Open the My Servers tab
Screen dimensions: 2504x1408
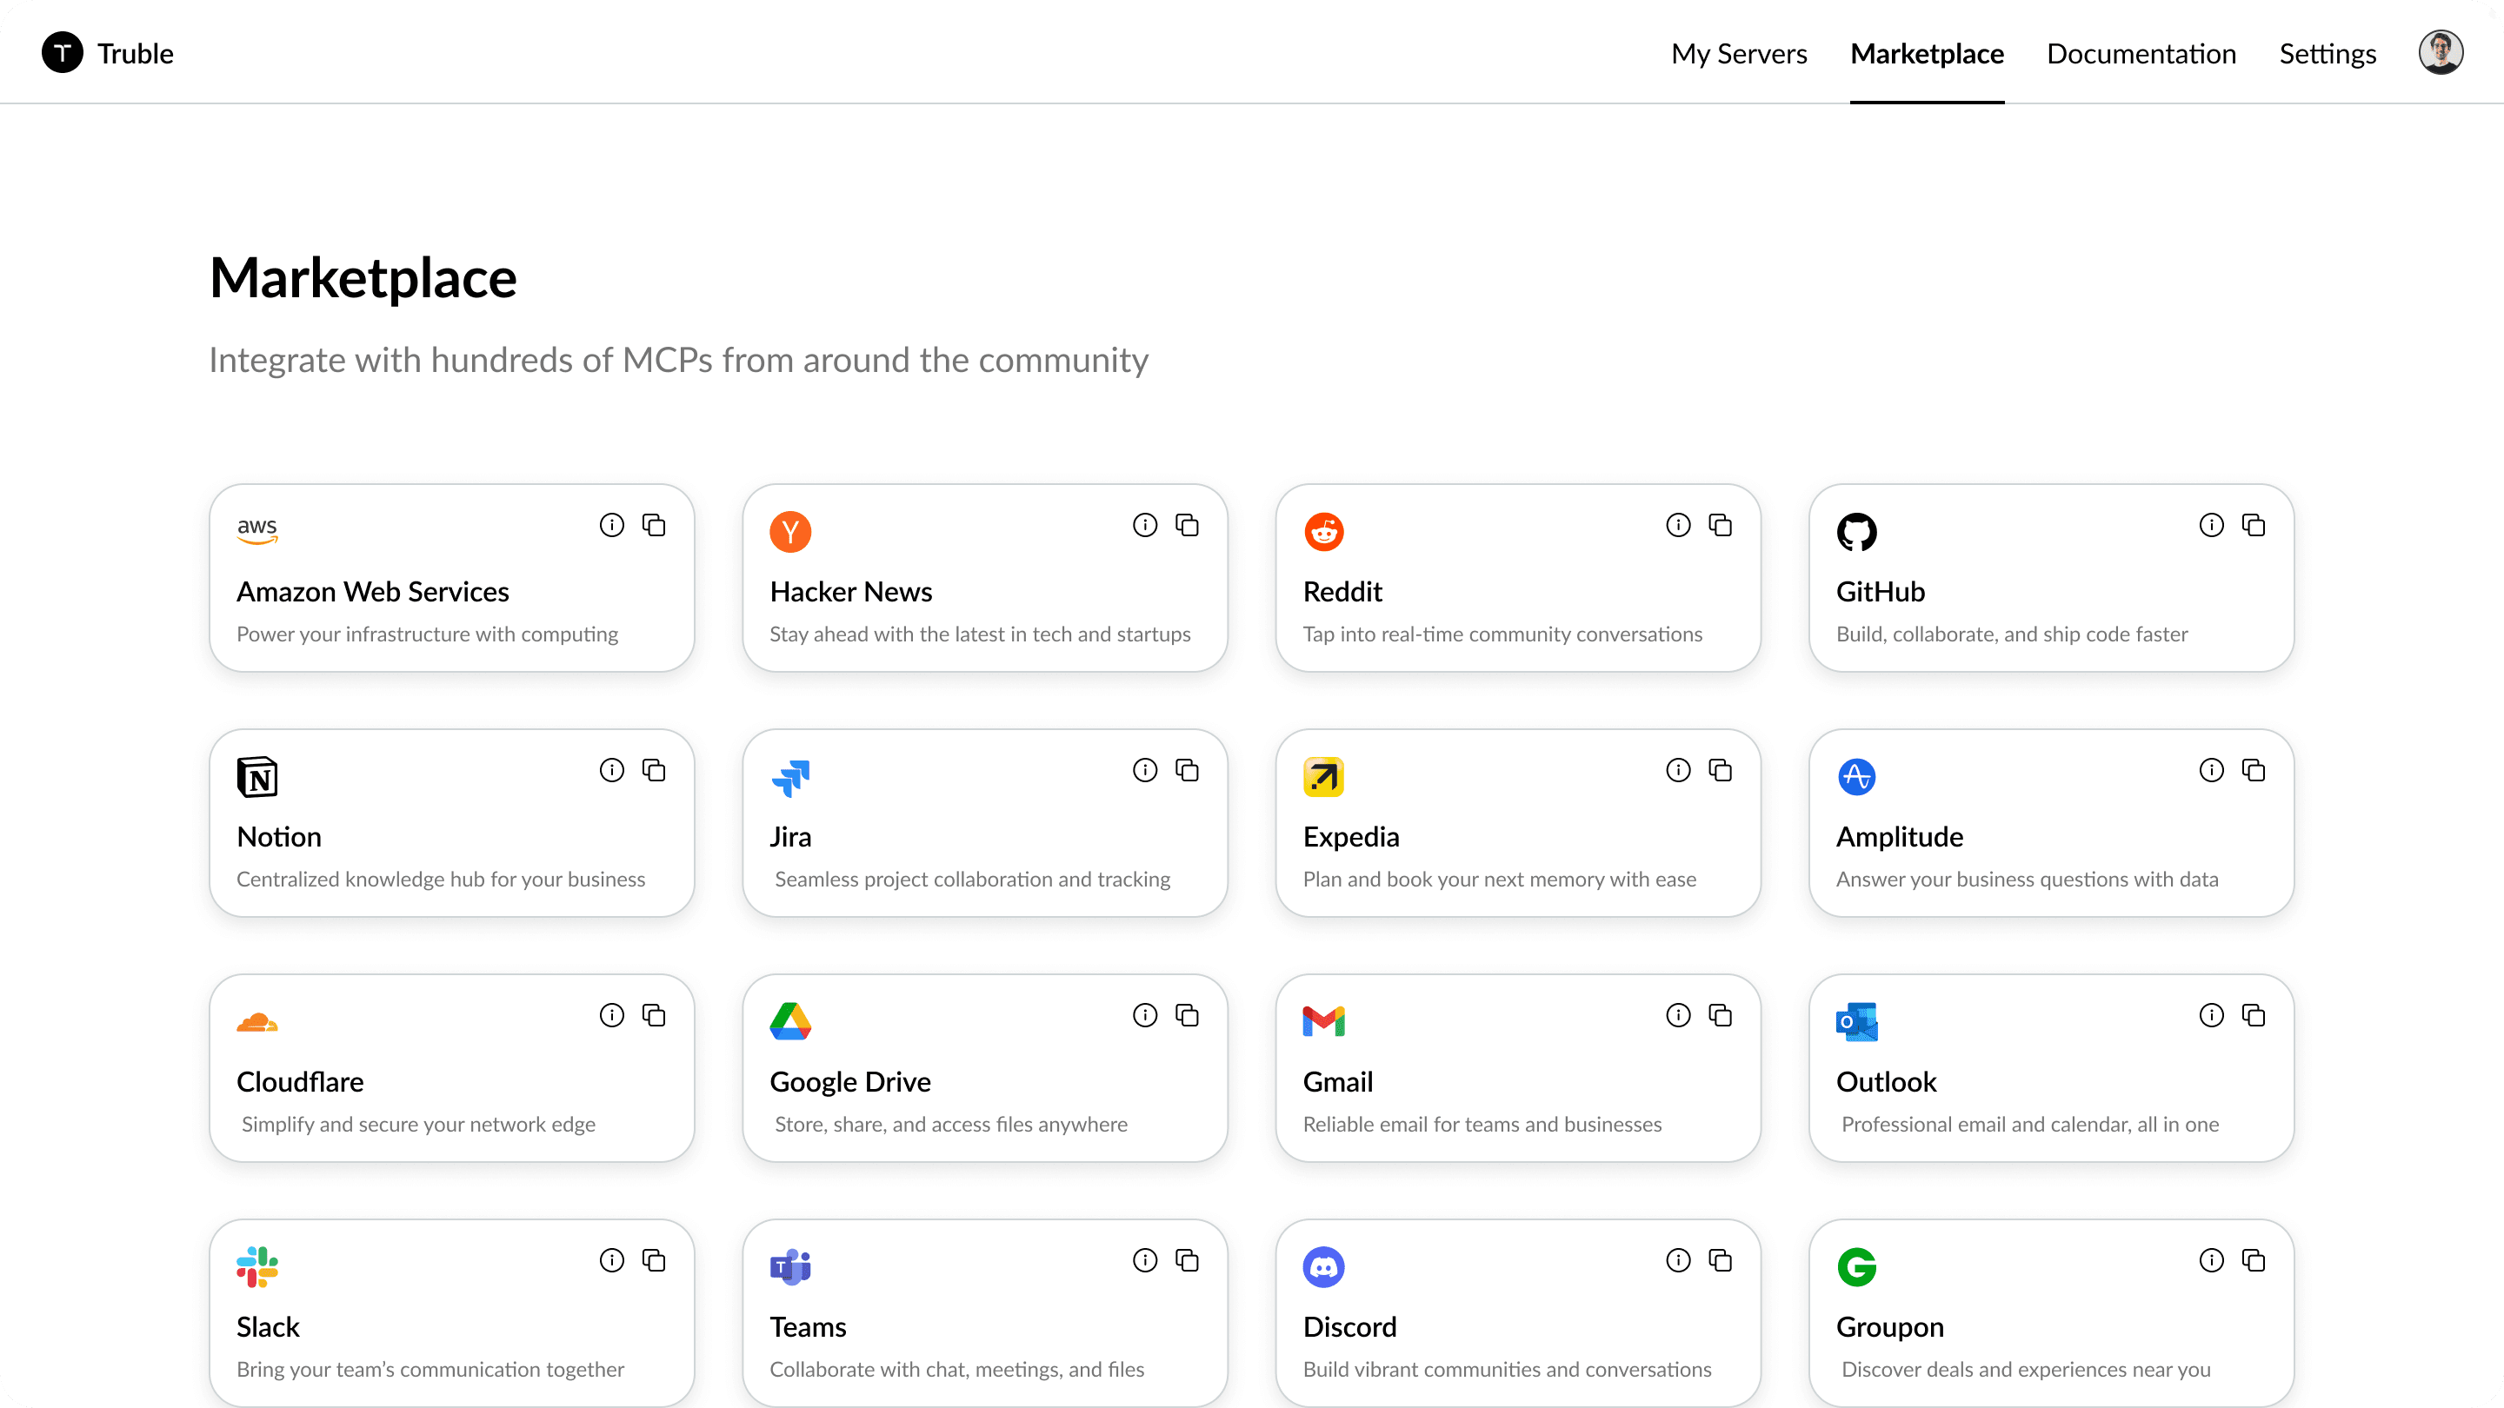[1739, 53]
